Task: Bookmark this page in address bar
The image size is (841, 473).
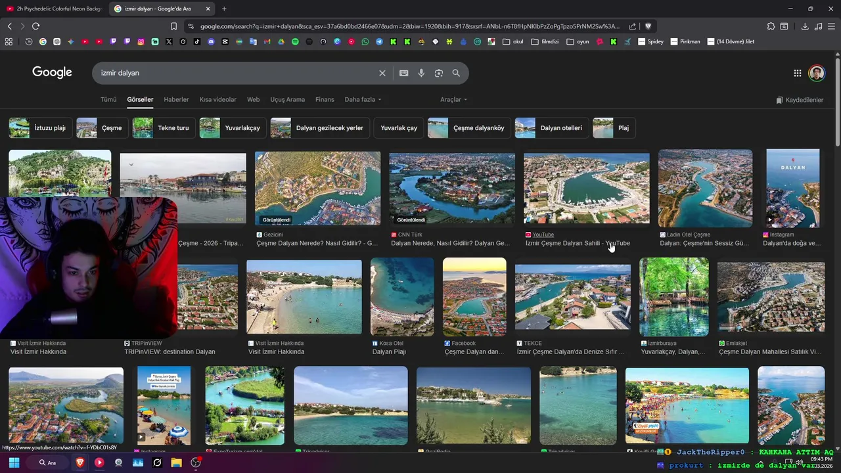Action: pyautogui.click(x=173, y=26)
